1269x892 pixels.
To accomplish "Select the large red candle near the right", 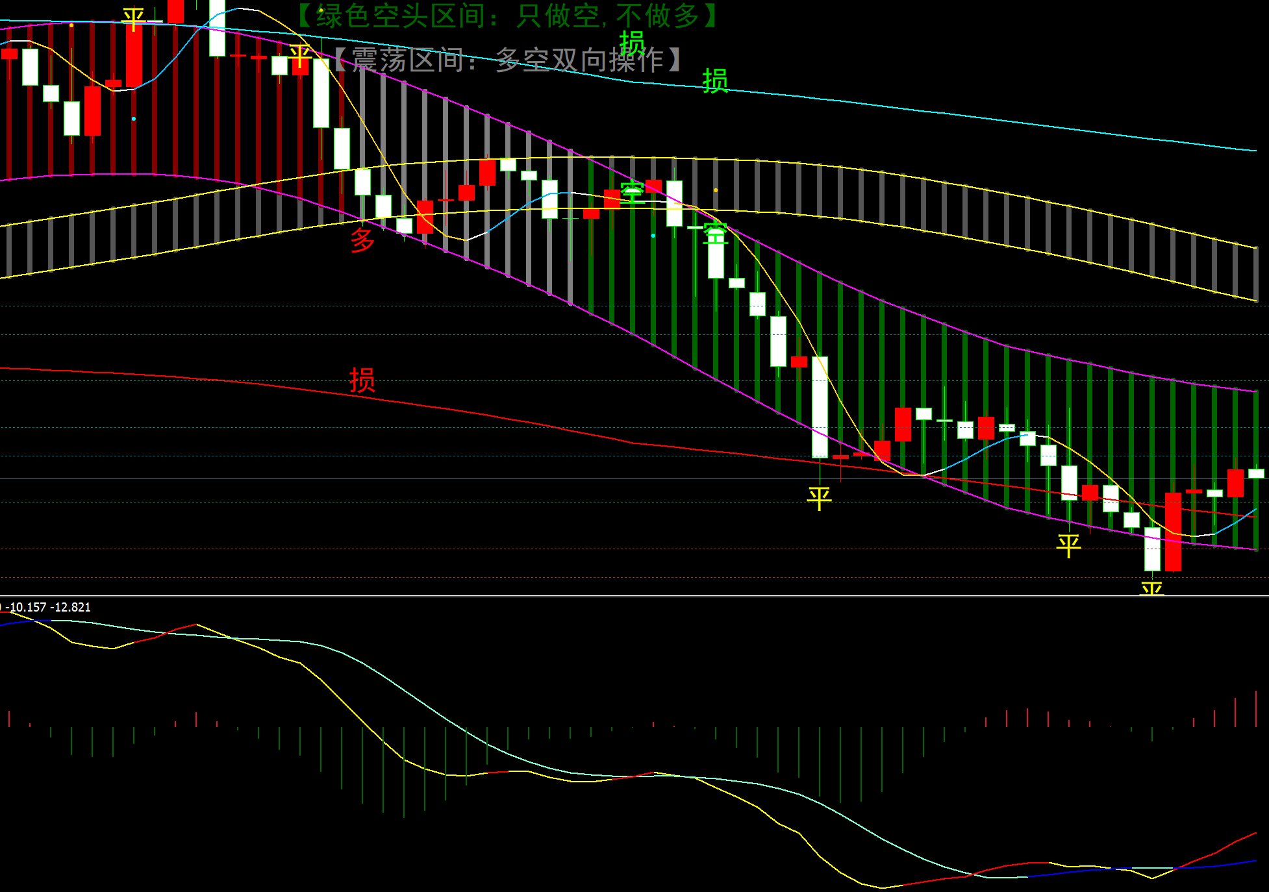I will [1173, 532].
